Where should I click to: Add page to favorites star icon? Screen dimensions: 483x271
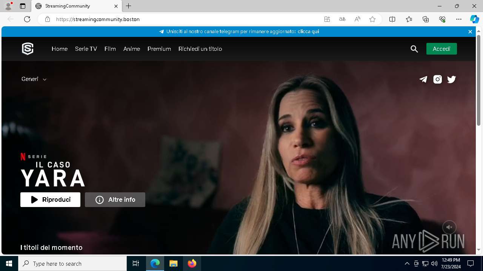(x=372, y=19)
